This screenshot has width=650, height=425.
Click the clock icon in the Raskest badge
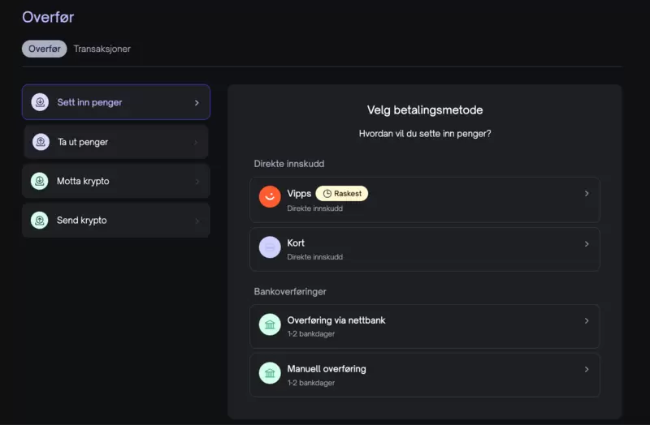click(327, 194)
